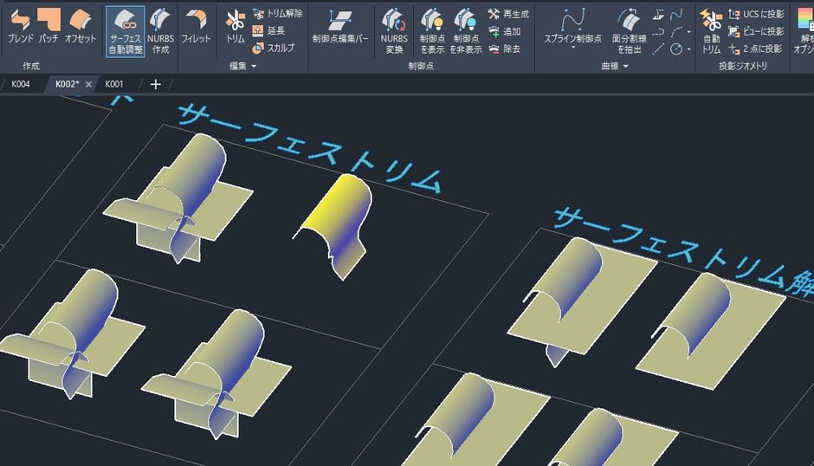
Task: Click 延長 (Extend) surface command
Action: tap(269, 30)
